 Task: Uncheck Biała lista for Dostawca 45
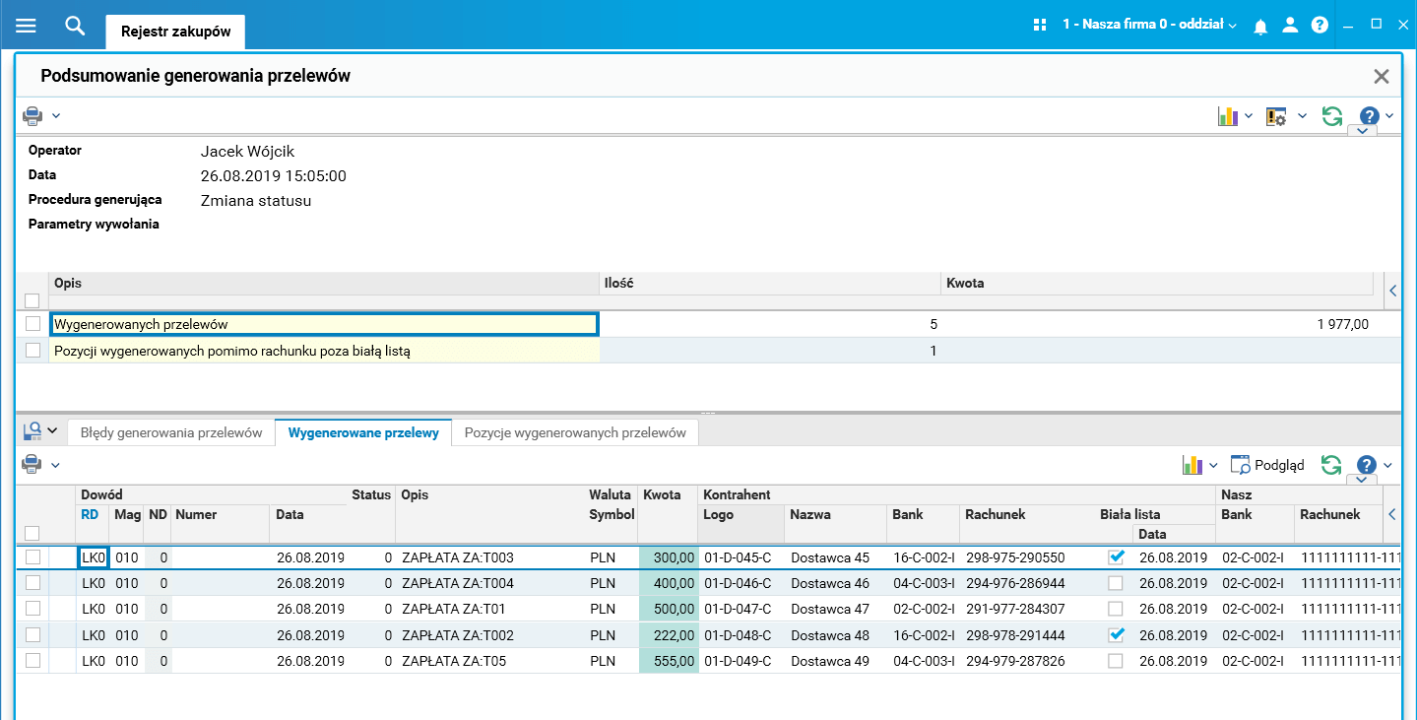pyautogui.click(x=1116, y=556)
